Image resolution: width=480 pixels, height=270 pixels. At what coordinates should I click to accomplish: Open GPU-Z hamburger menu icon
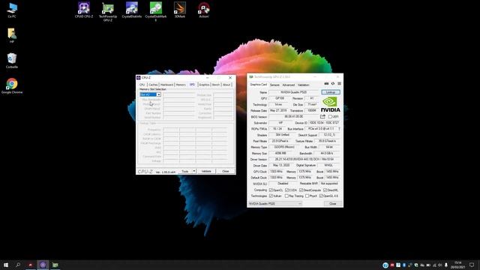339,83
